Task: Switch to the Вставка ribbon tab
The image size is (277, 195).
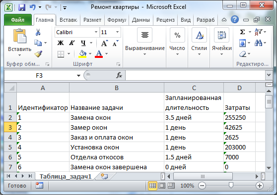Action: [68, 20]
